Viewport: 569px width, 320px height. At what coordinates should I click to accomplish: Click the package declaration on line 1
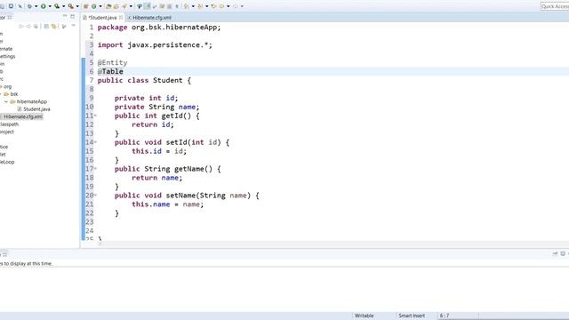click(x=159, y=28)
